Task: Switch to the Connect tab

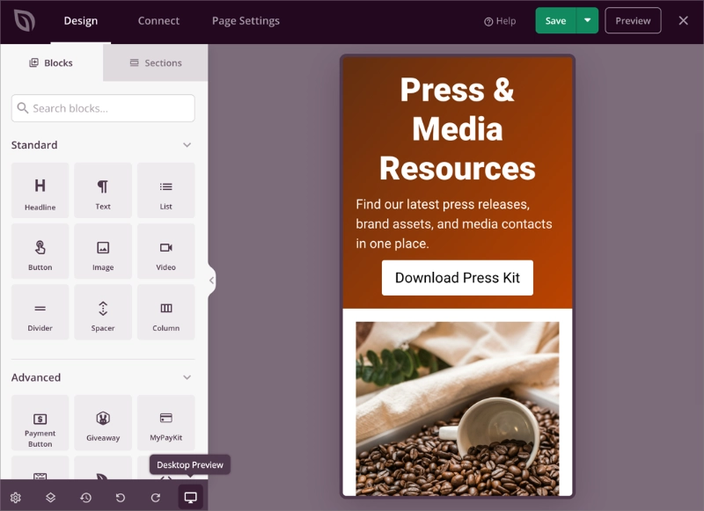Action: 158,20
